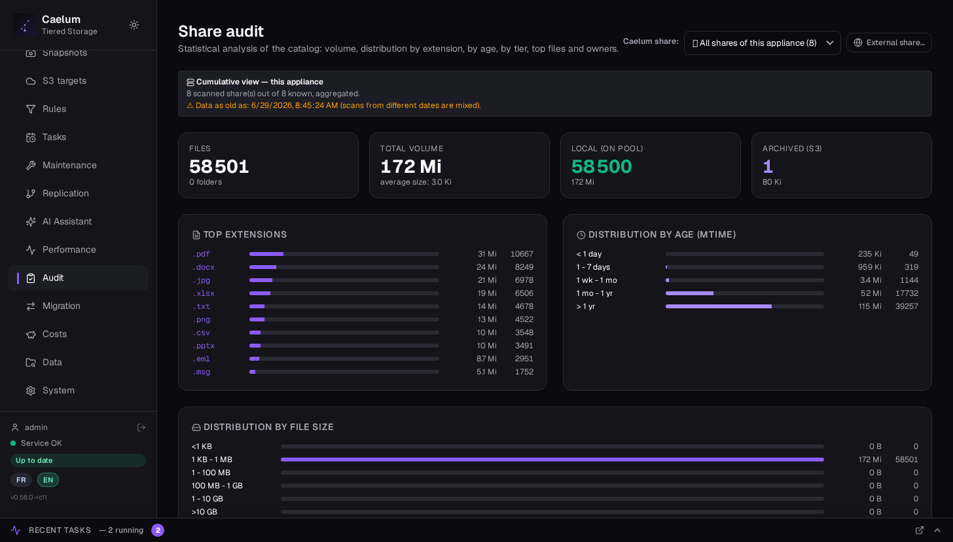The width and height of the screenshot is (953, 542).
Task: Click the Service OK status text
Action: [x=41, y=443]
